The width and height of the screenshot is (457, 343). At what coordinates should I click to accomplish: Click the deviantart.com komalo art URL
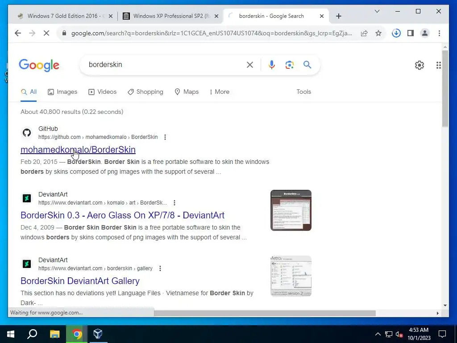(x=103, y=203)
